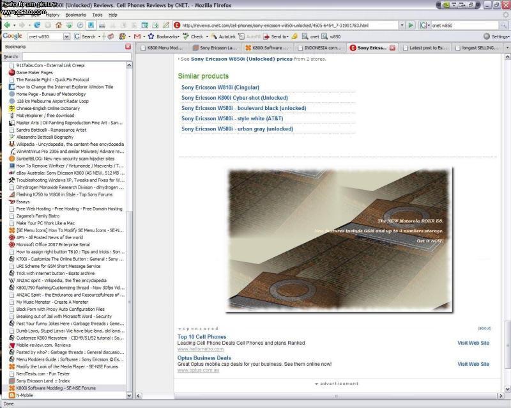Screen dimensions: 511x408
Task: Click the Google logo on Google Toolbar
Action: pyautogui.click(x=12, y=36)
